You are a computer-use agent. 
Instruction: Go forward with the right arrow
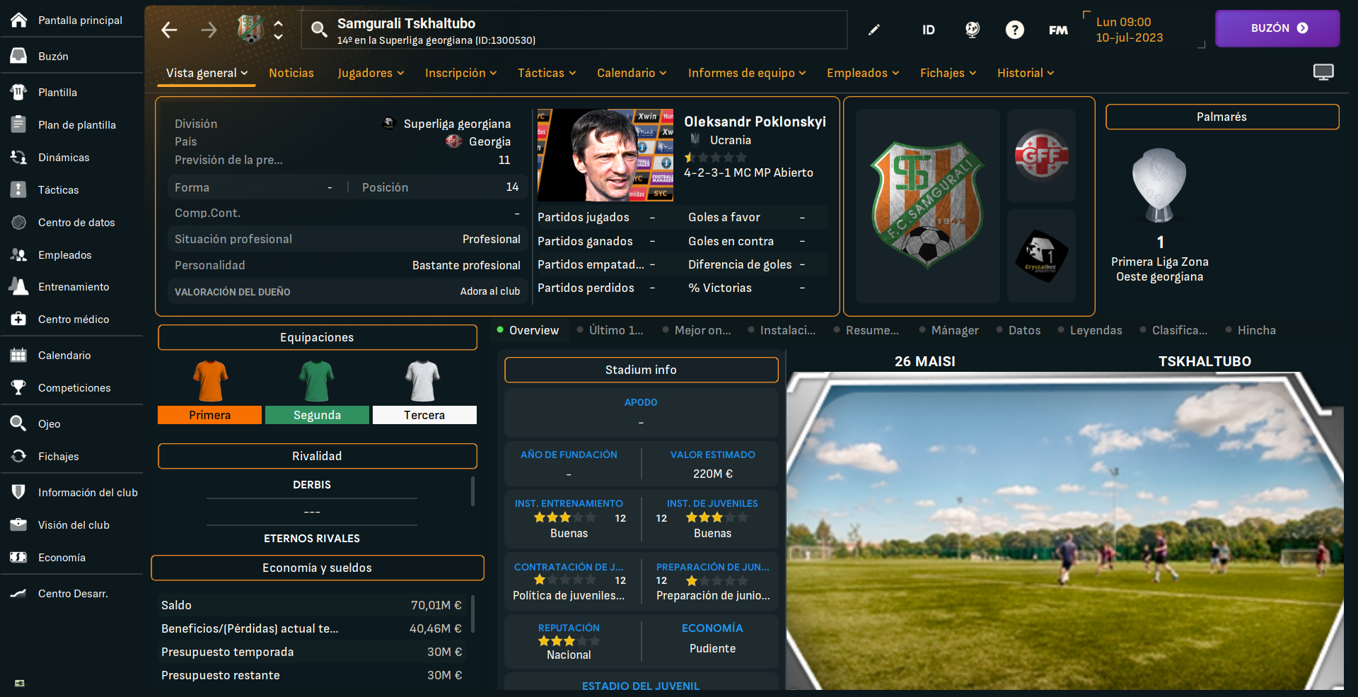coord(209,30)
